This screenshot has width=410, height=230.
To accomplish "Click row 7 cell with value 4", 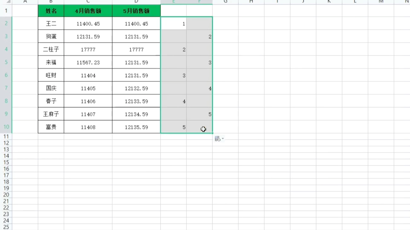I will (x=199, y=88).
